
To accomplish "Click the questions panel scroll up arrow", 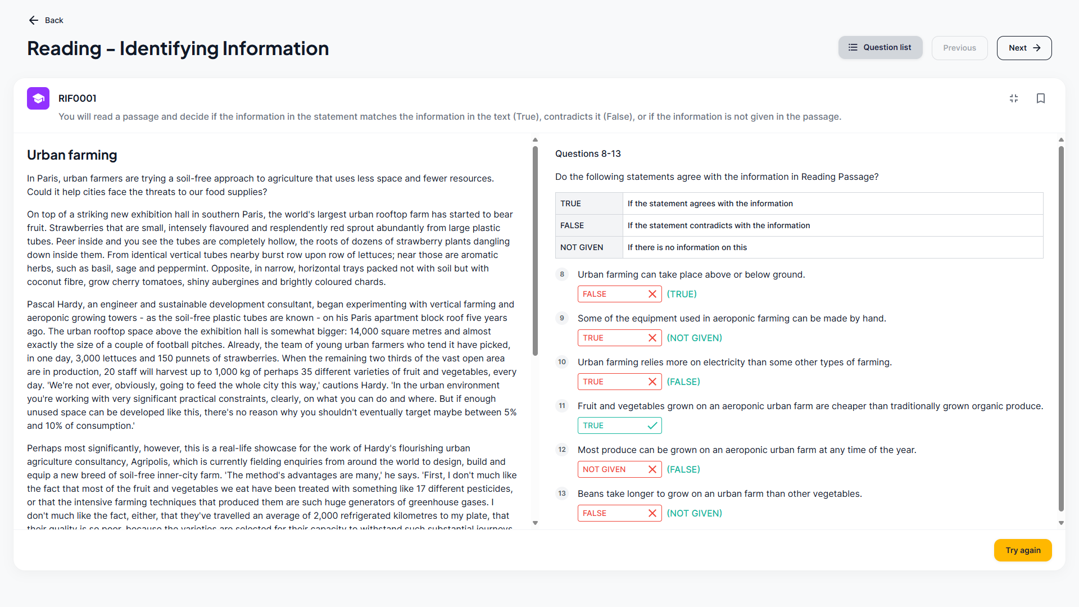I will tap(1061, 139).
